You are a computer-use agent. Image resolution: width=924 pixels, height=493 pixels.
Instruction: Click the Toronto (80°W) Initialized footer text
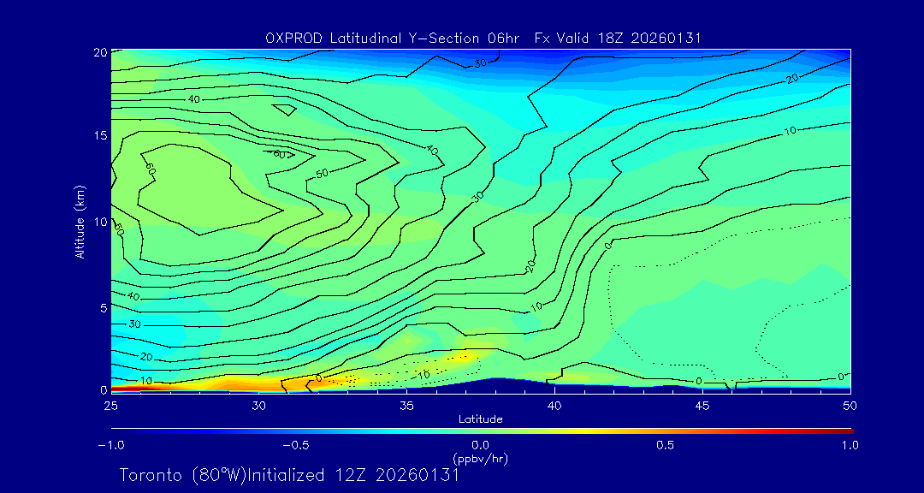tap(289, 475)
